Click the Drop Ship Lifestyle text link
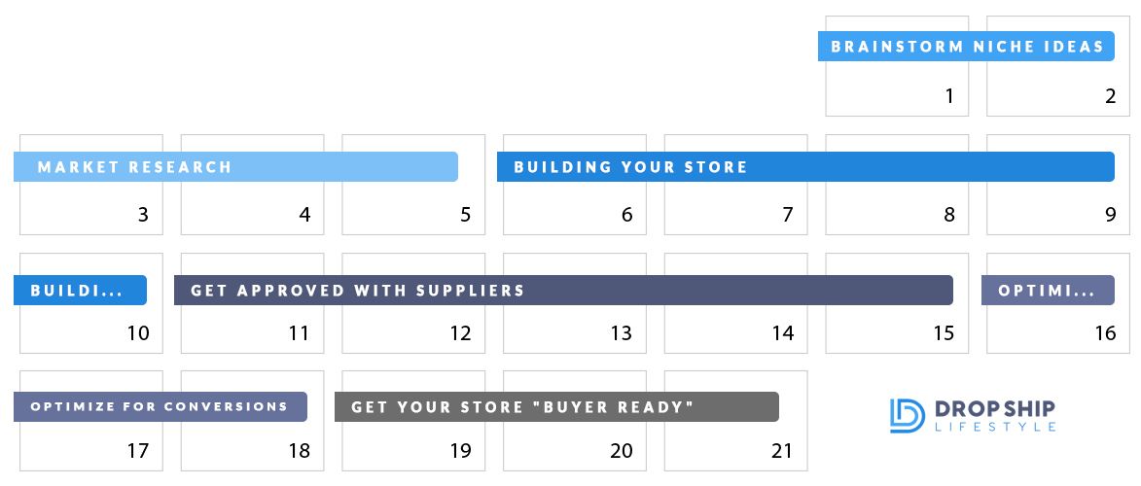This screenshot has height=486, width=1141. pyautogui.click(x=994, y=416)
